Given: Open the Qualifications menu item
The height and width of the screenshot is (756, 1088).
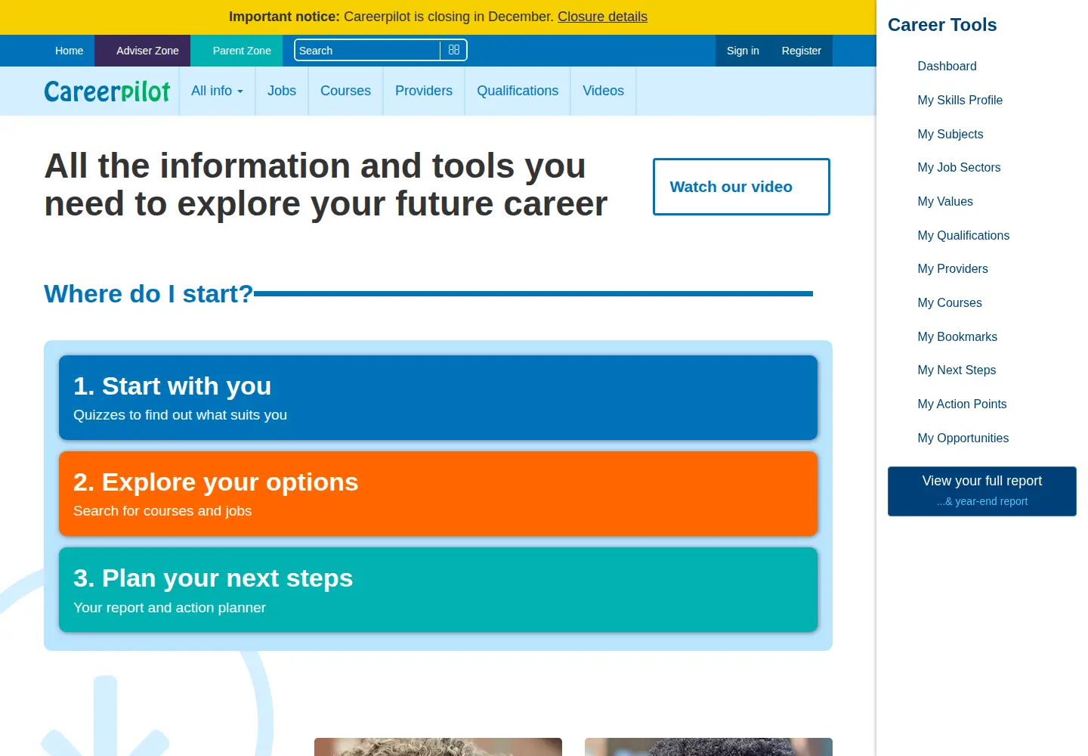Looking at the screenshot, I should click(x=518, y=91).
